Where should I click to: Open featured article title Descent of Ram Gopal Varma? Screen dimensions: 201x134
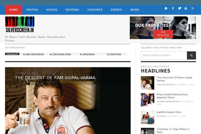click(55, 78)
